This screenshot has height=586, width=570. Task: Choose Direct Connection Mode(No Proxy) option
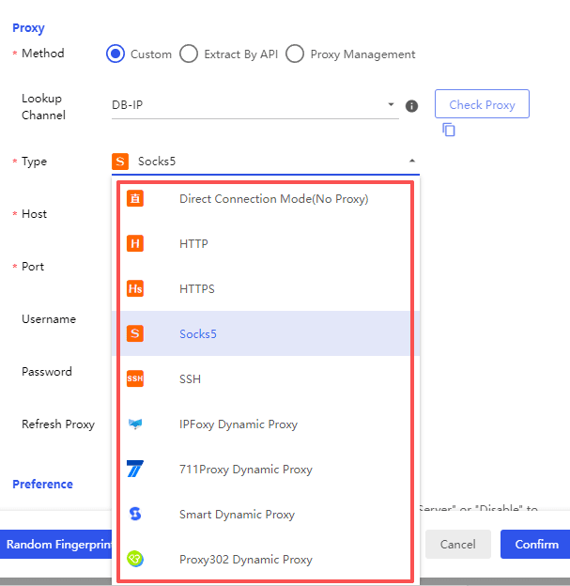point(266,198)
